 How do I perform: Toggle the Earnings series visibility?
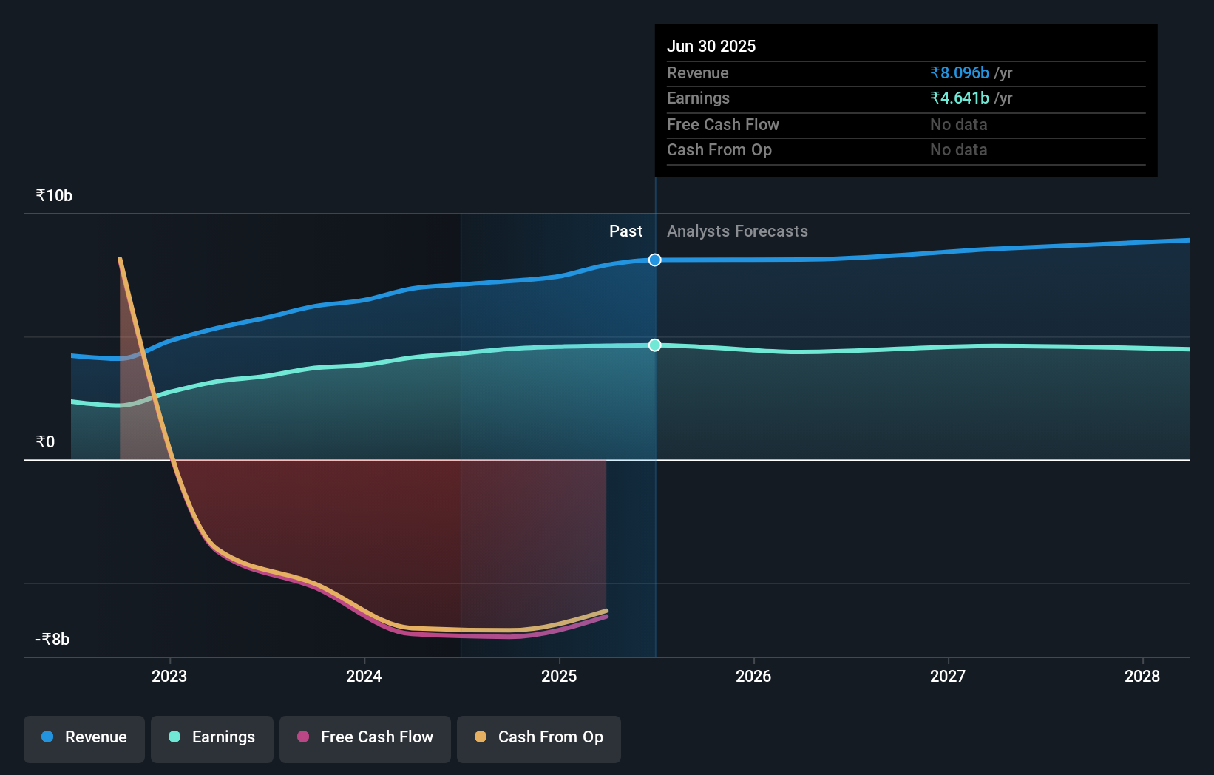[212, 737]
